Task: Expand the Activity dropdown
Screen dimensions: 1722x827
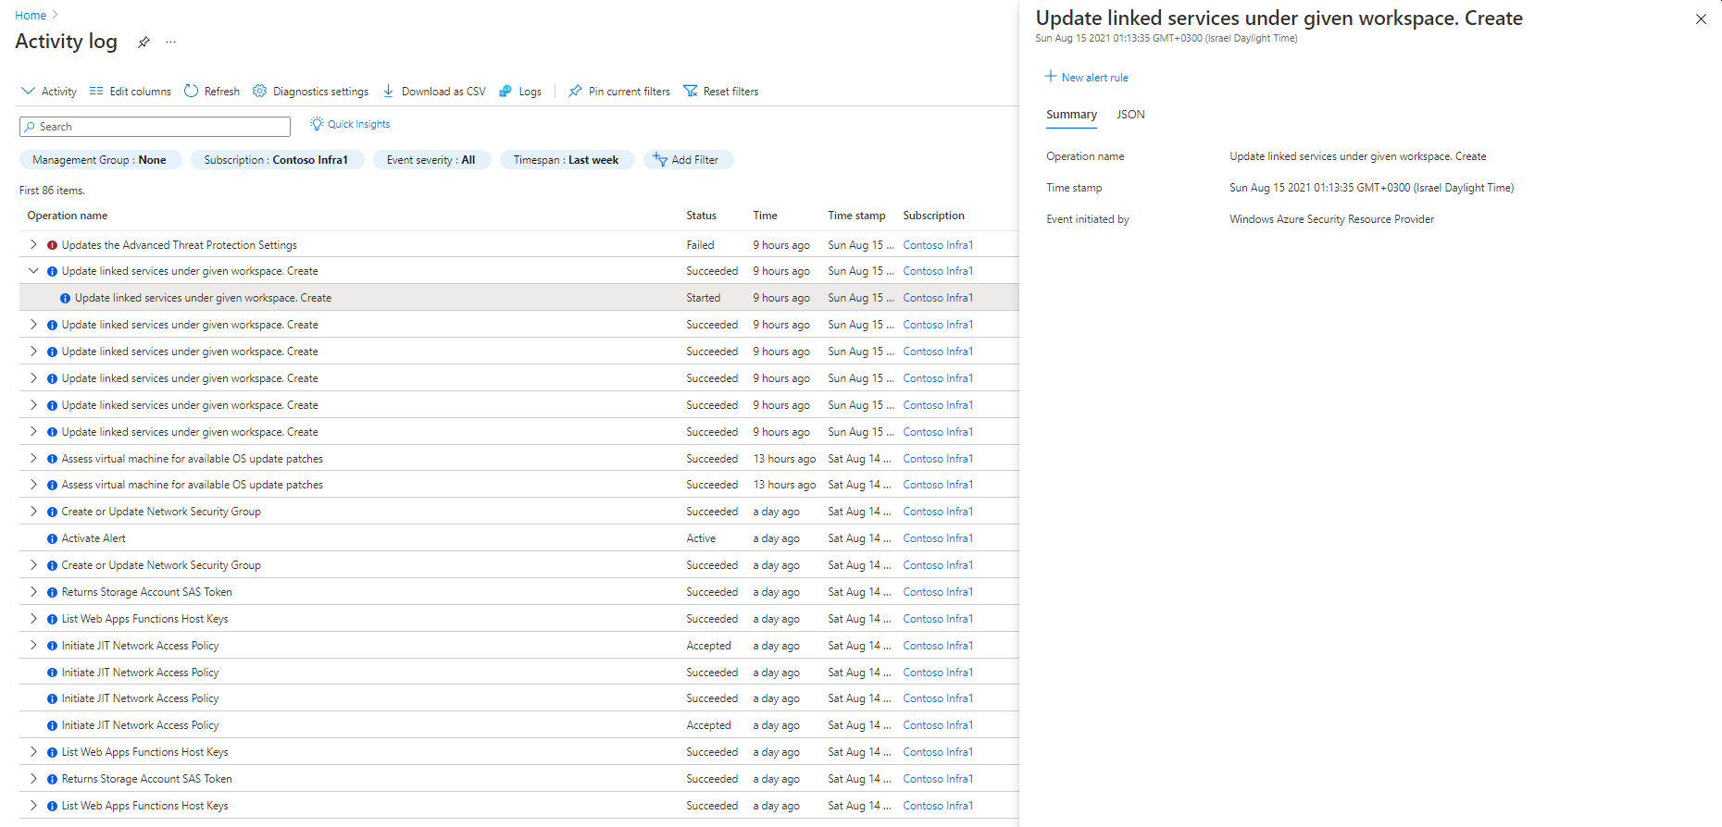Action: point(49,92)
